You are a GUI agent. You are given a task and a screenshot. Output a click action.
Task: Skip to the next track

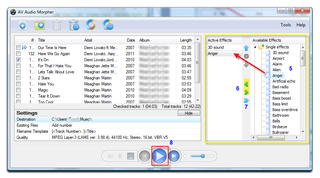pos(174,156)
